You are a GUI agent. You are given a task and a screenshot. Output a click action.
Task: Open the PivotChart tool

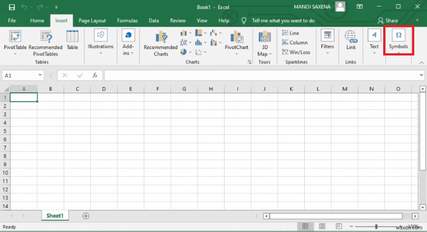[236, 43]
